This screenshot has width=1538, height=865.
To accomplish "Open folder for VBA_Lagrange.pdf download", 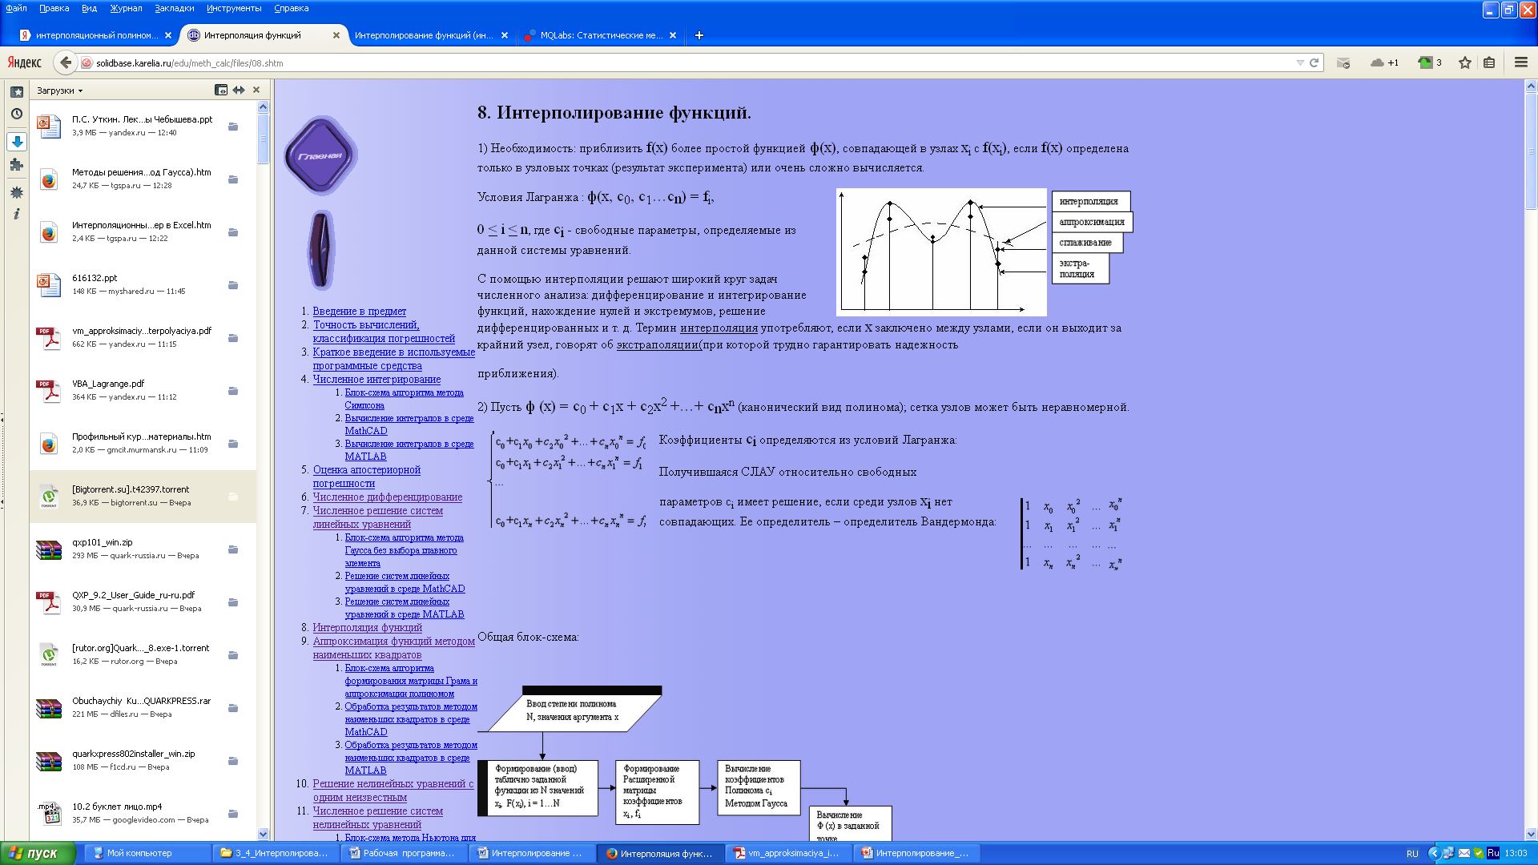I will 233,391.
